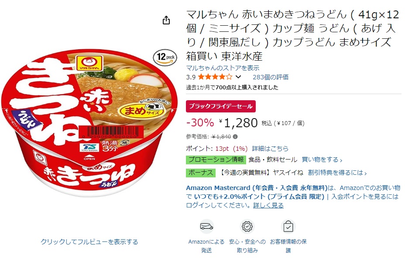The width and height of the screenshot is (405, 258).
Task: Open the 283個の評価 reviews link
Action: click(x=271, y=77)
